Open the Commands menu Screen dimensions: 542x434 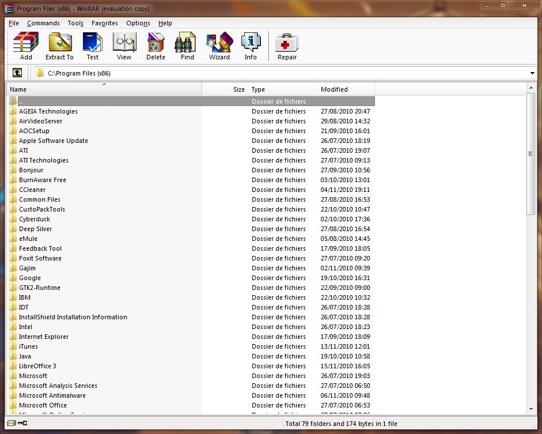[43, 23]
